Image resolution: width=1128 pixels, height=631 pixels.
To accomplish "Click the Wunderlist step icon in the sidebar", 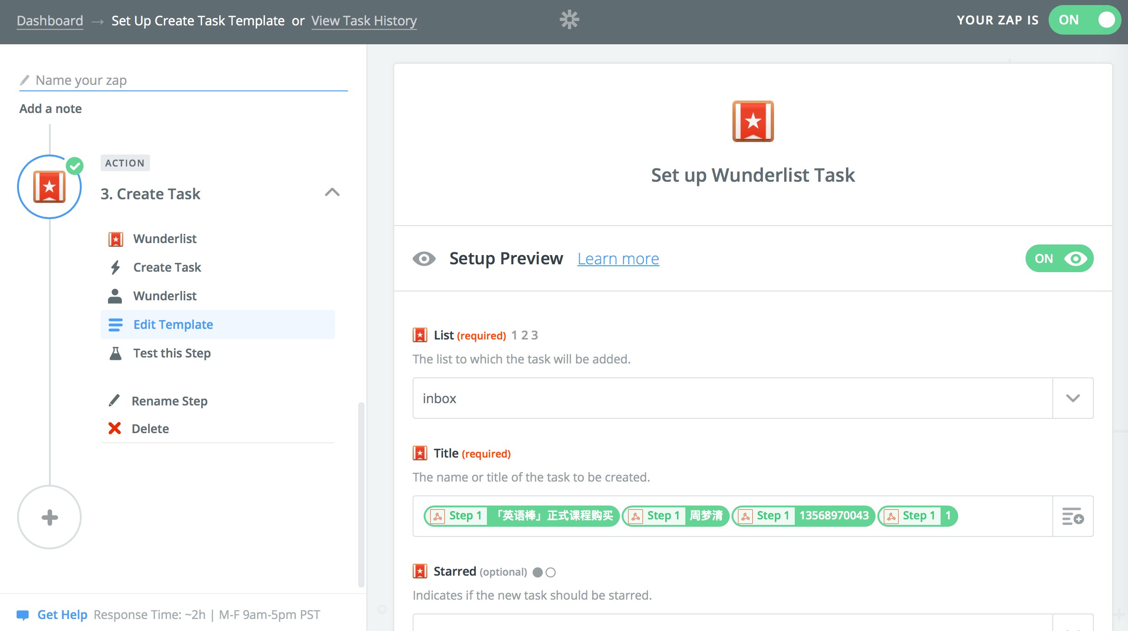I will pyautogui.click(x=49, y=187).
